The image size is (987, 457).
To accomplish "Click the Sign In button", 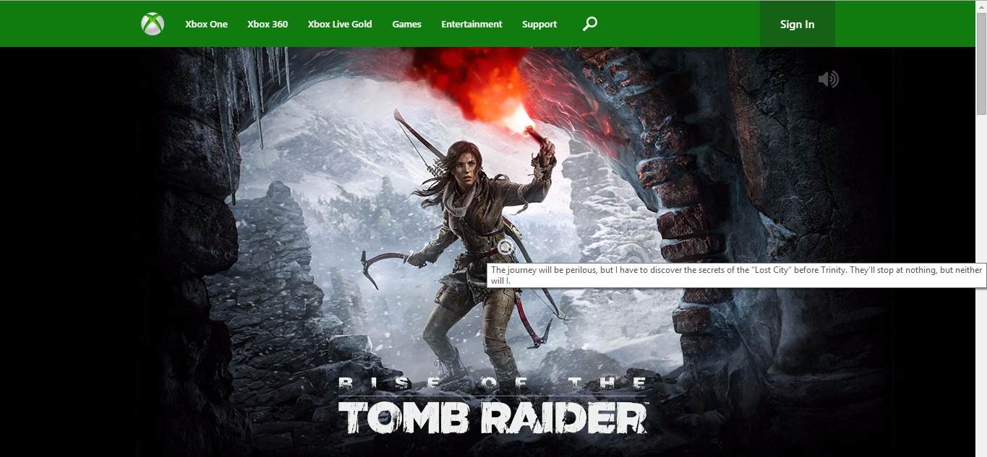I will (x=797, y=24).
